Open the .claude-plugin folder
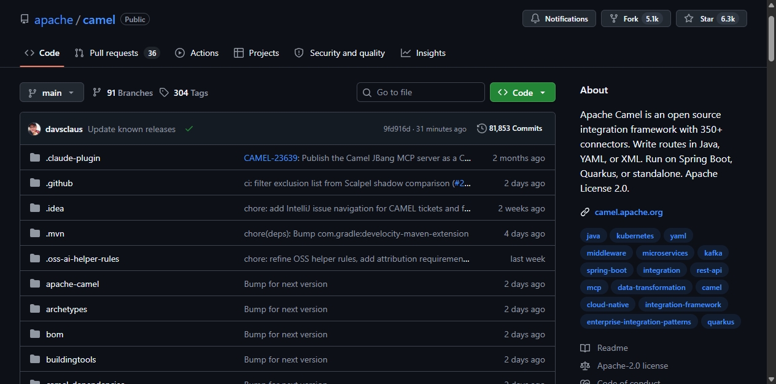 [x=73, y=158]
